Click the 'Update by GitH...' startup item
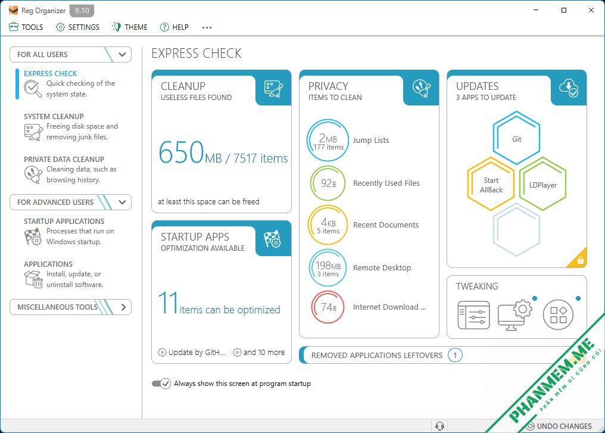 coord(191,353)
